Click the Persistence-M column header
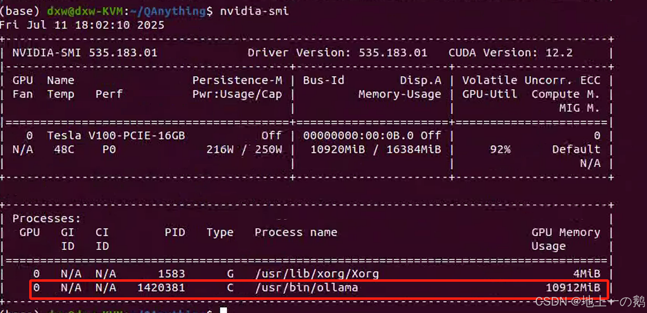Screen dimensions: 647x313 [237, 80]
